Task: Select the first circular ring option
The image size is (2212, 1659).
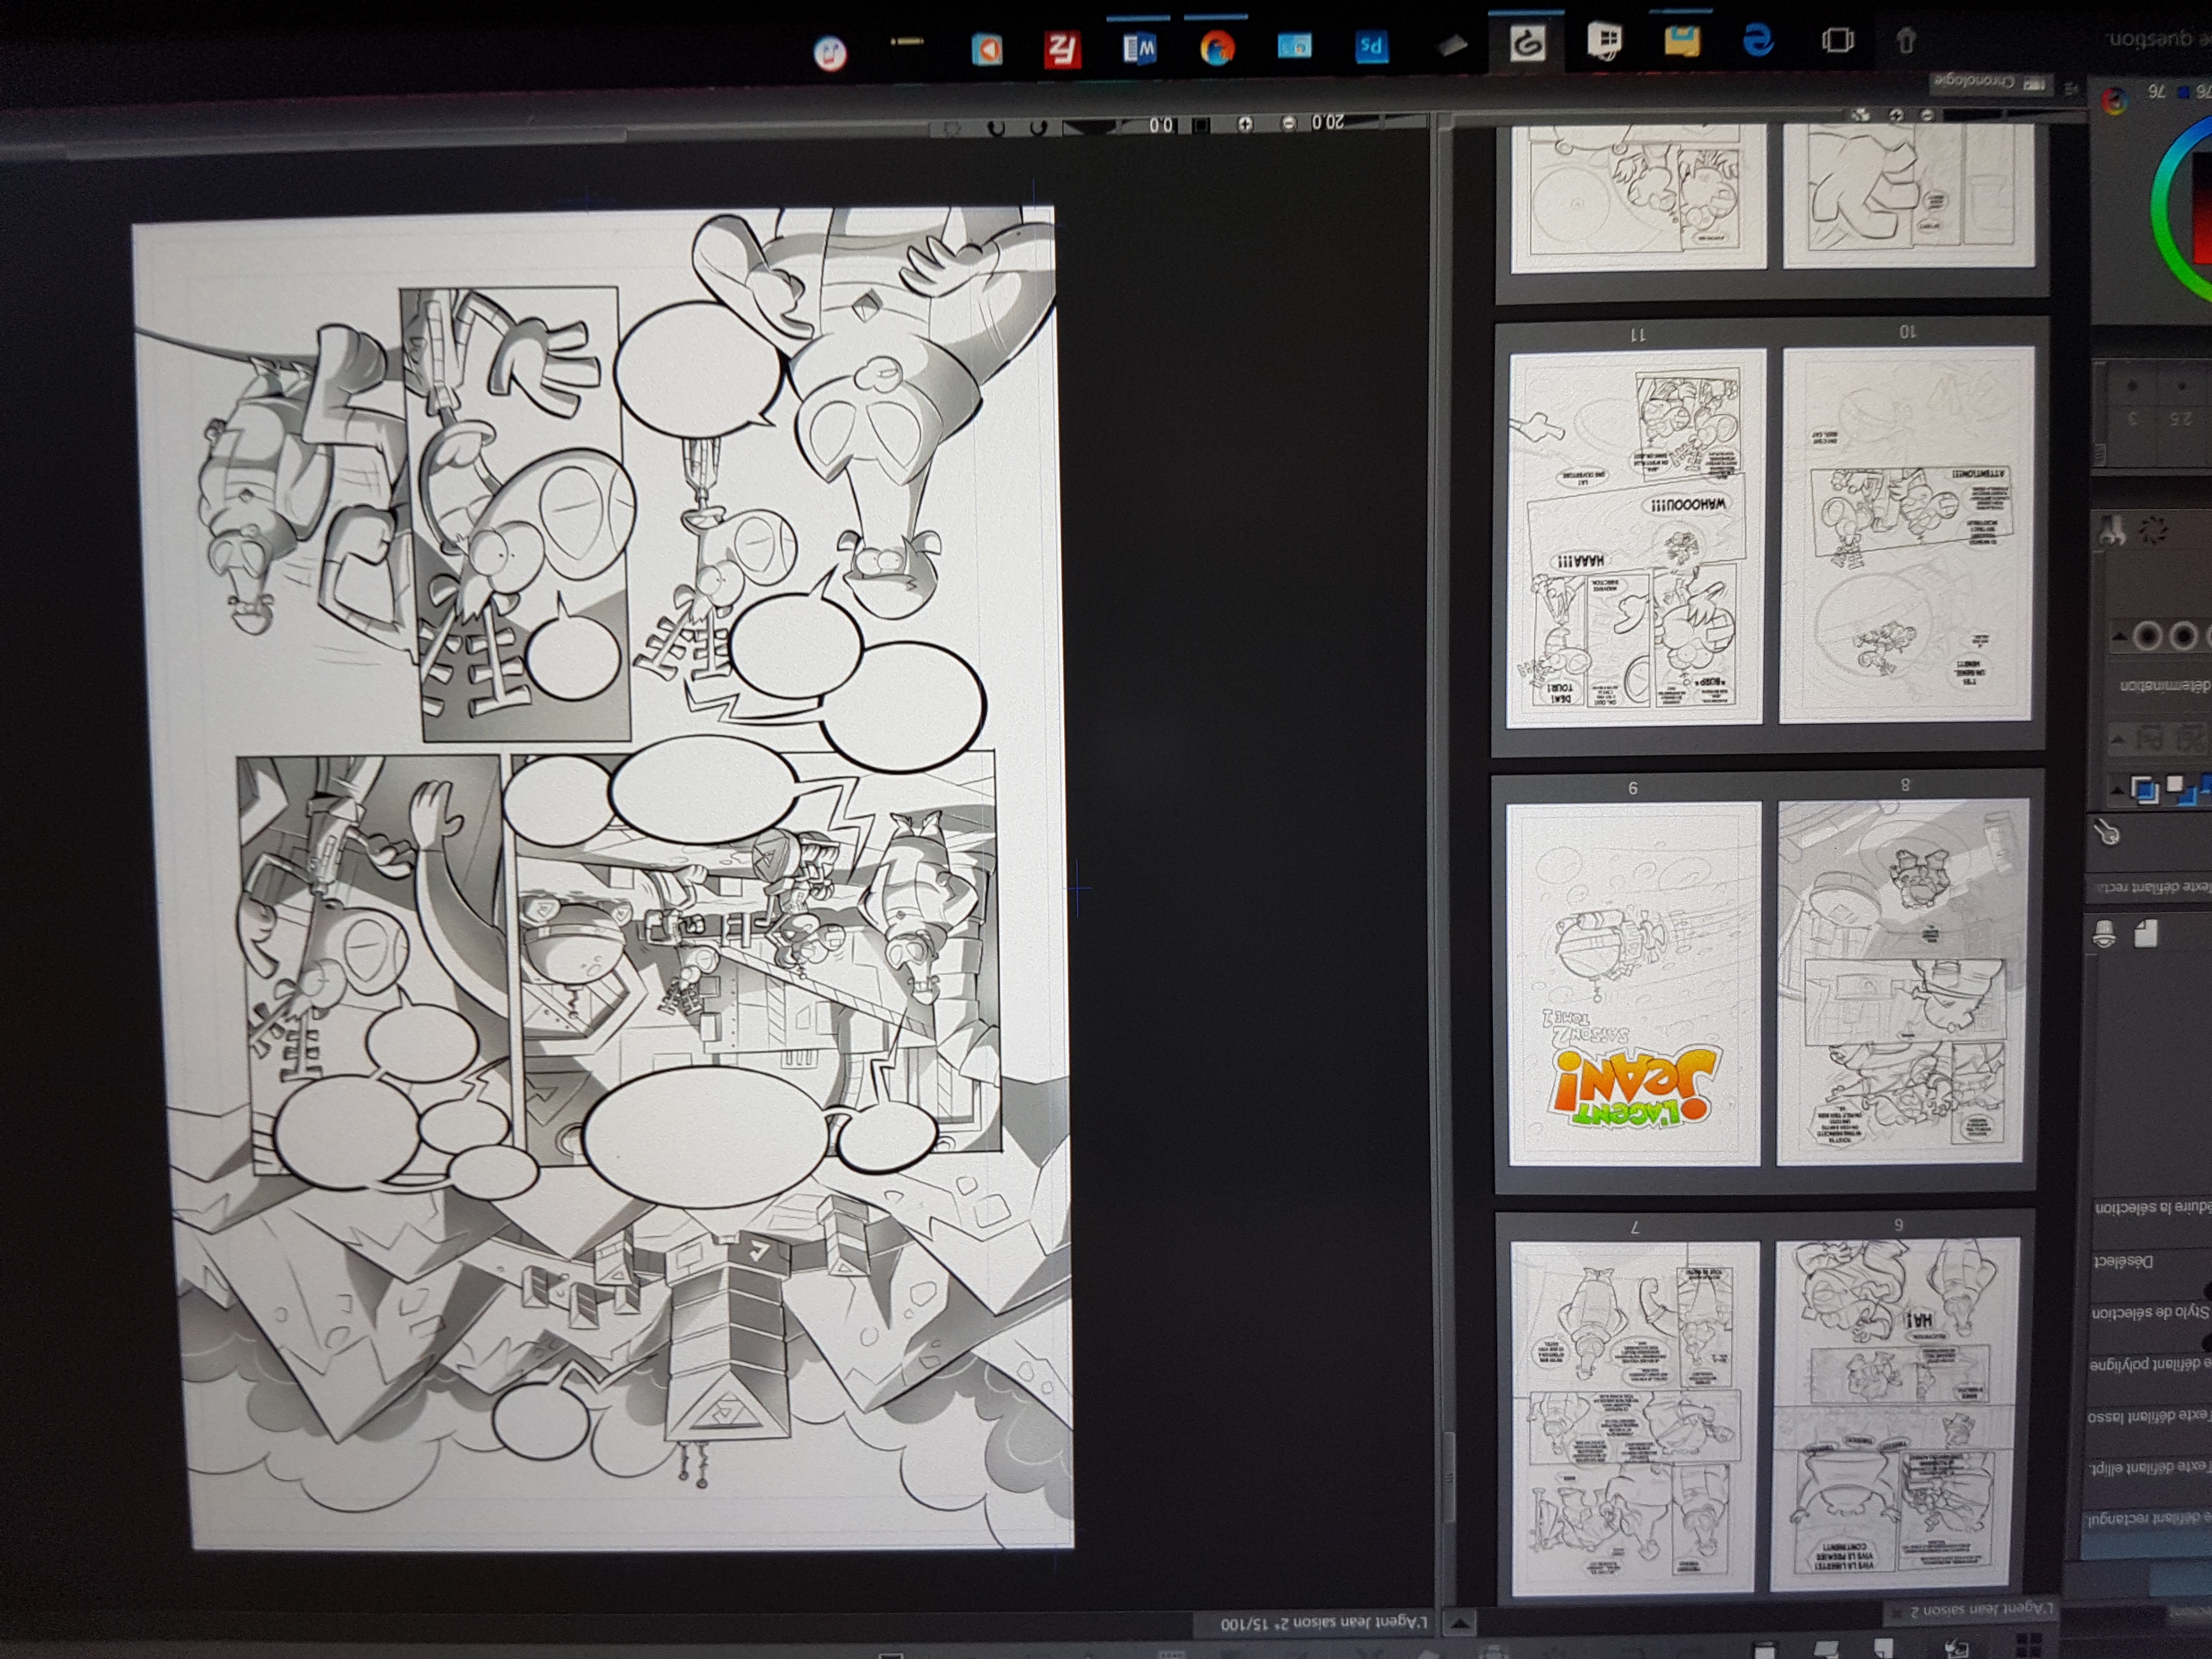Action: pos(2147,636)
